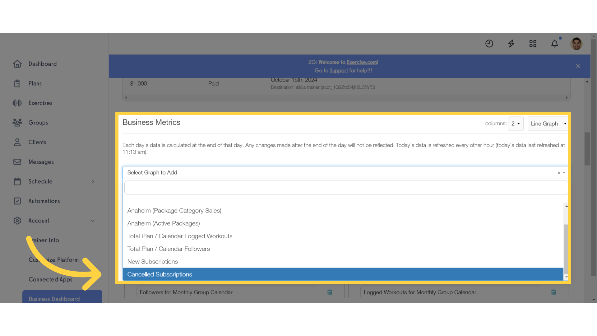
Task: Open the Line Graph type dropdown
Action: (x=548, y=123)
